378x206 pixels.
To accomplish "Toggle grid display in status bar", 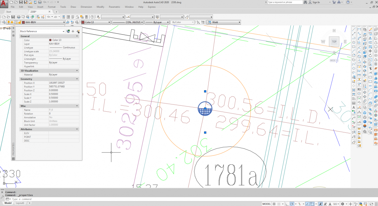I will coord(274,203).
